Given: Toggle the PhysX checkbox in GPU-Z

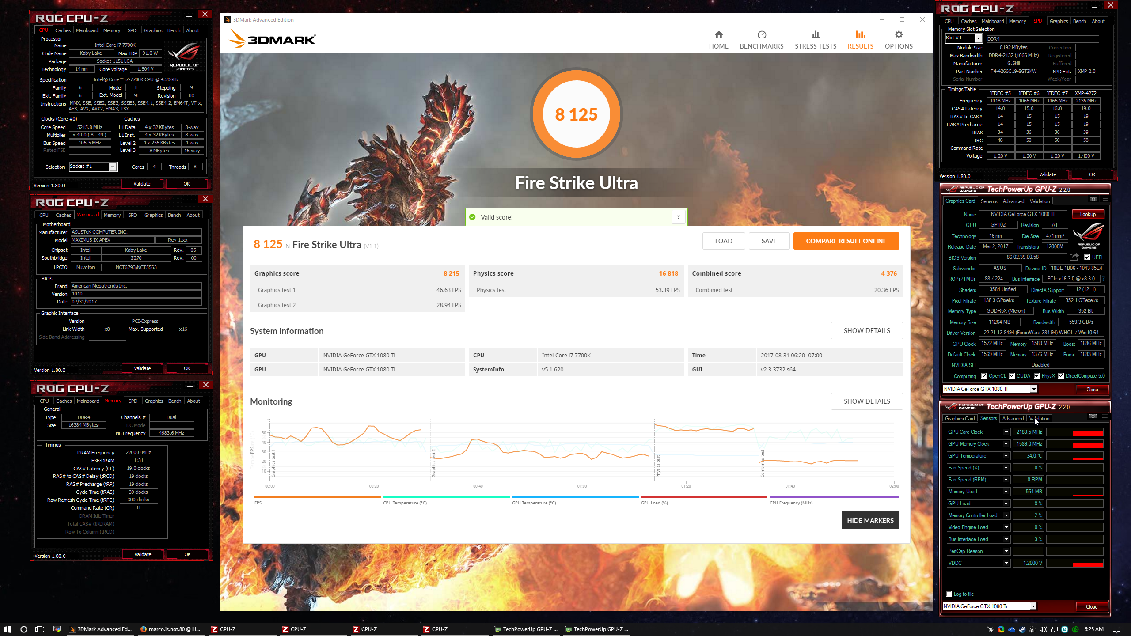Looking at the screenshot, I should [x=1036, y=376].
